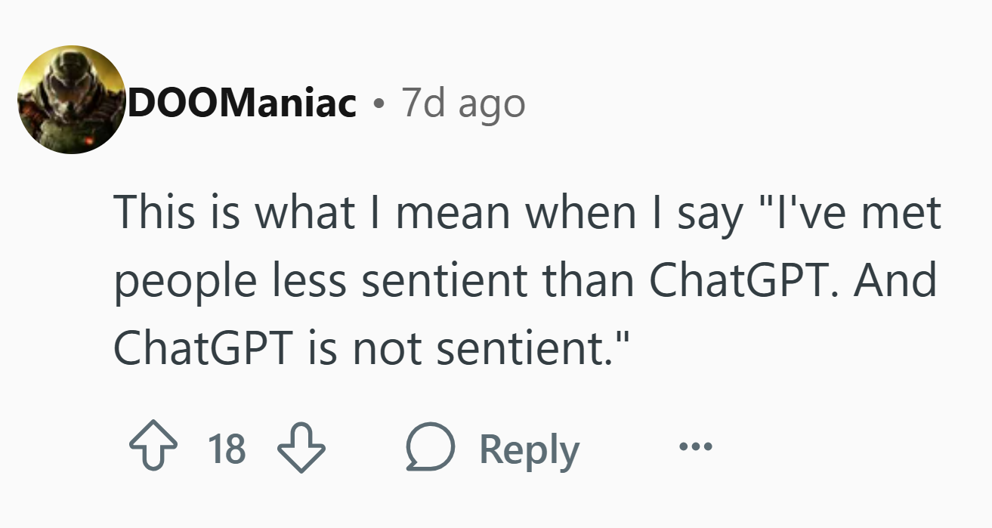Reply to the comment using Reply text
Viewport: 992px width, 528px height.
pyautogui.click(x=530, y=450)
